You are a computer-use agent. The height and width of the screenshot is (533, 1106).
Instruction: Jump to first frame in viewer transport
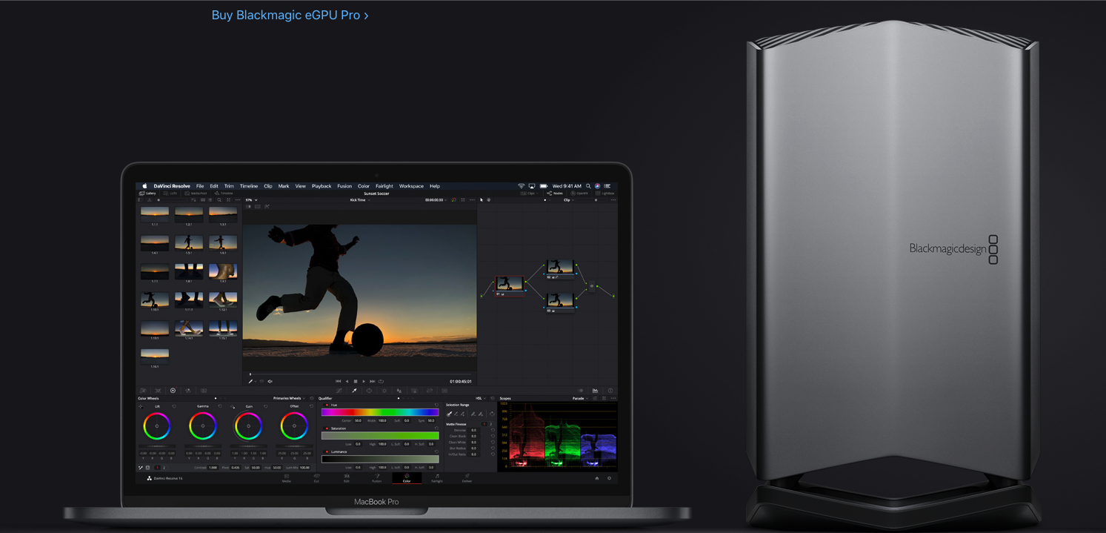(338, 381)
